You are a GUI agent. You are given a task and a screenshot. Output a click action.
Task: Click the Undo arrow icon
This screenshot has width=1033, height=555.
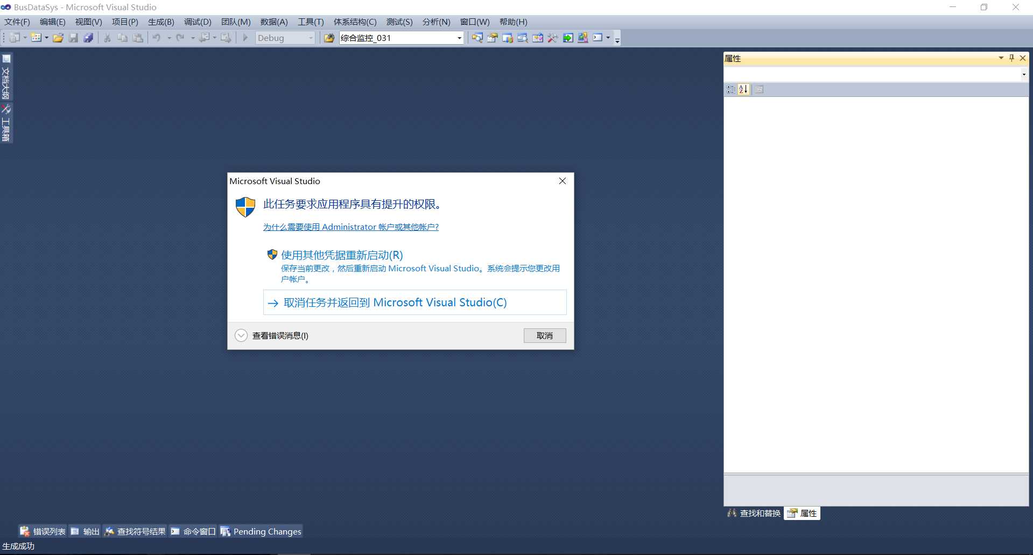pos(157,38)
